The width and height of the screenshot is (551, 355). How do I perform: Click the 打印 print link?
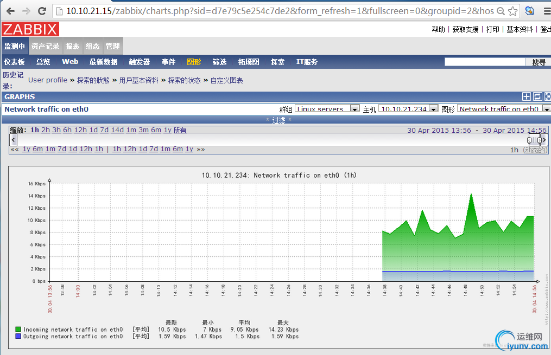coord(493,29)
